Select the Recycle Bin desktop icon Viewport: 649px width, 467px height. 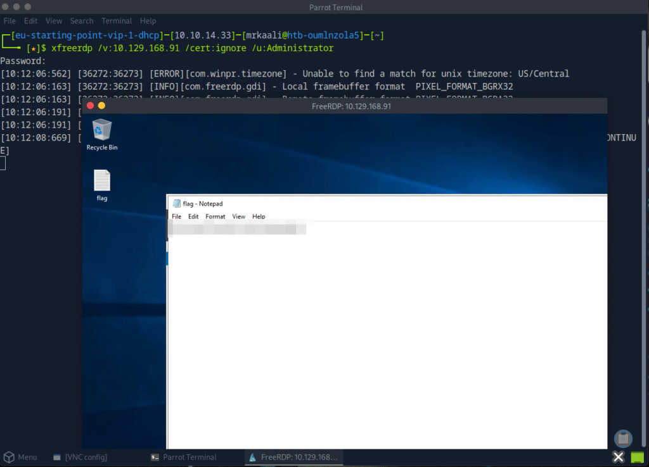[x=101, y=130]
